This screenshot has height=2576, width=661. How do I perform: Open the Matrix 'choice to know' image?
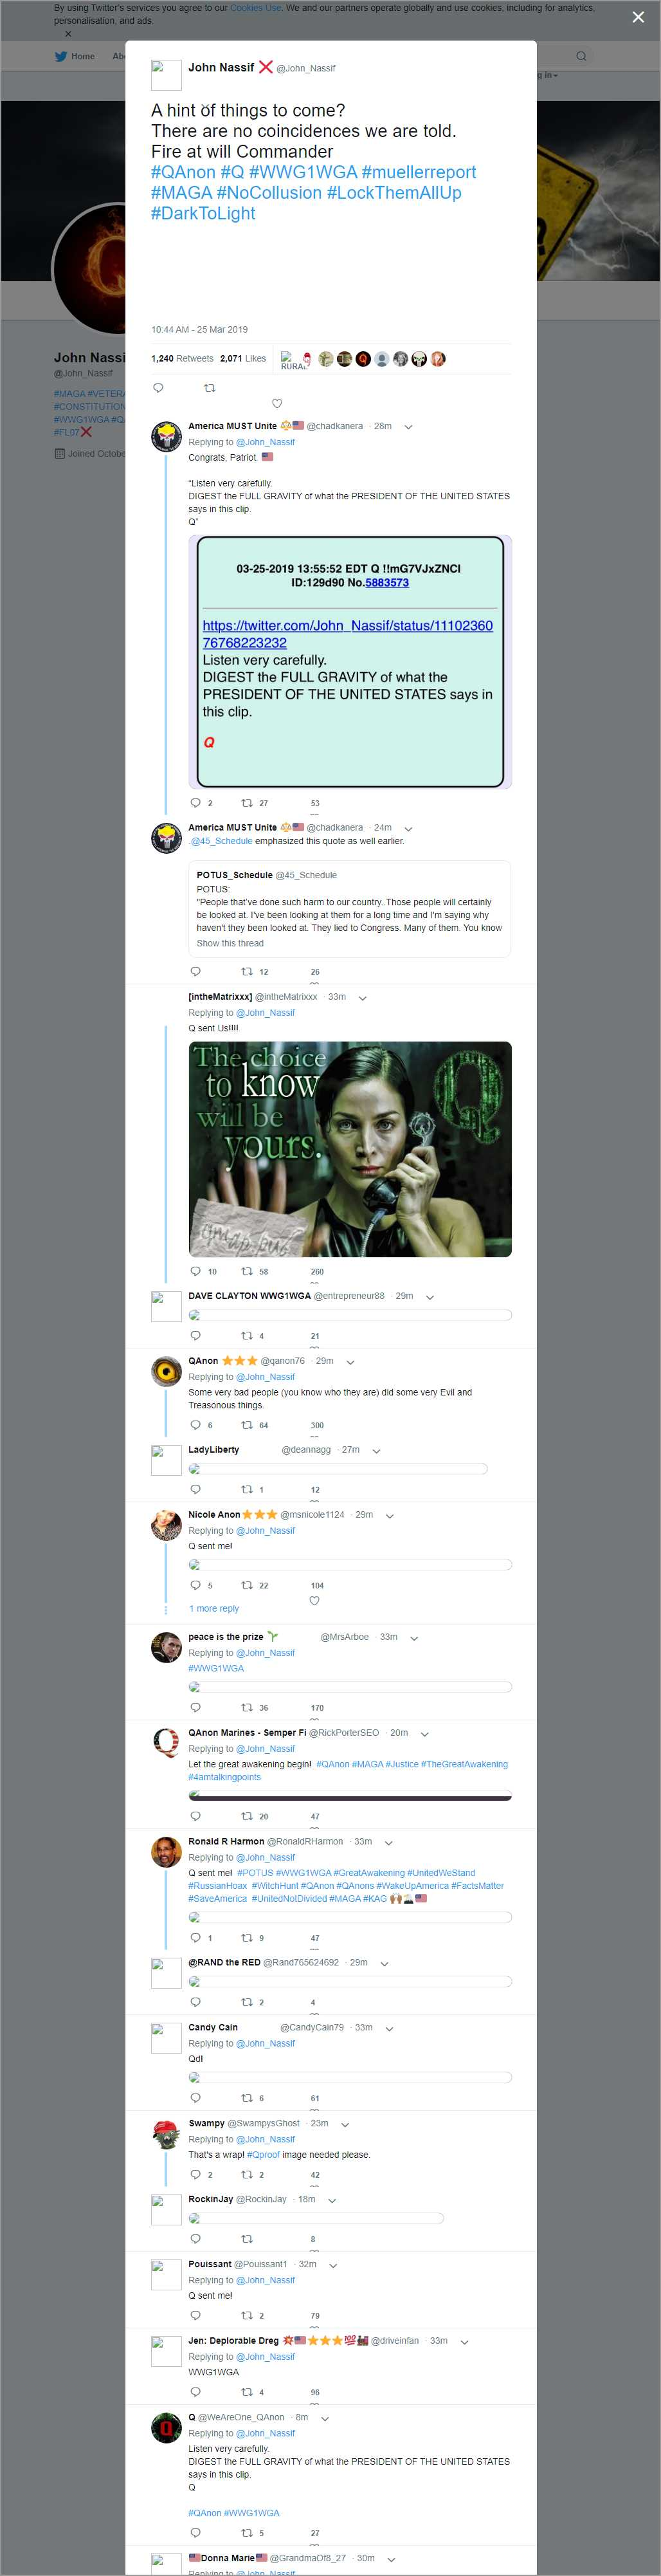pos(350,1149)
